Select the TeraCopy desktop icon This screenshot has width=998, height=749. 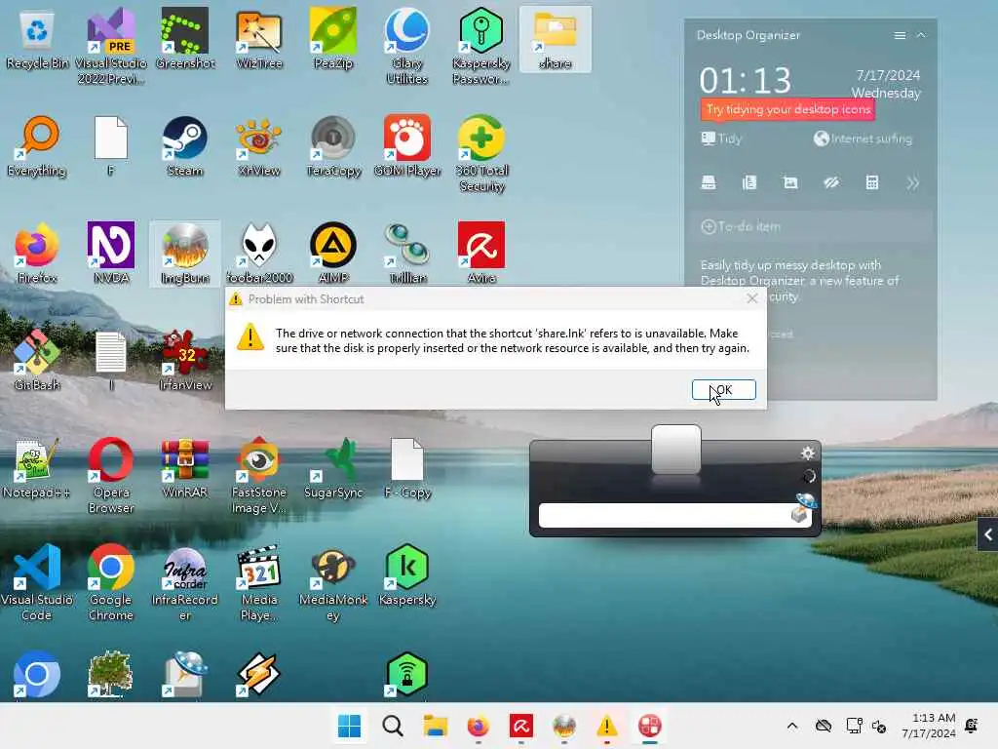click(333, 146)
